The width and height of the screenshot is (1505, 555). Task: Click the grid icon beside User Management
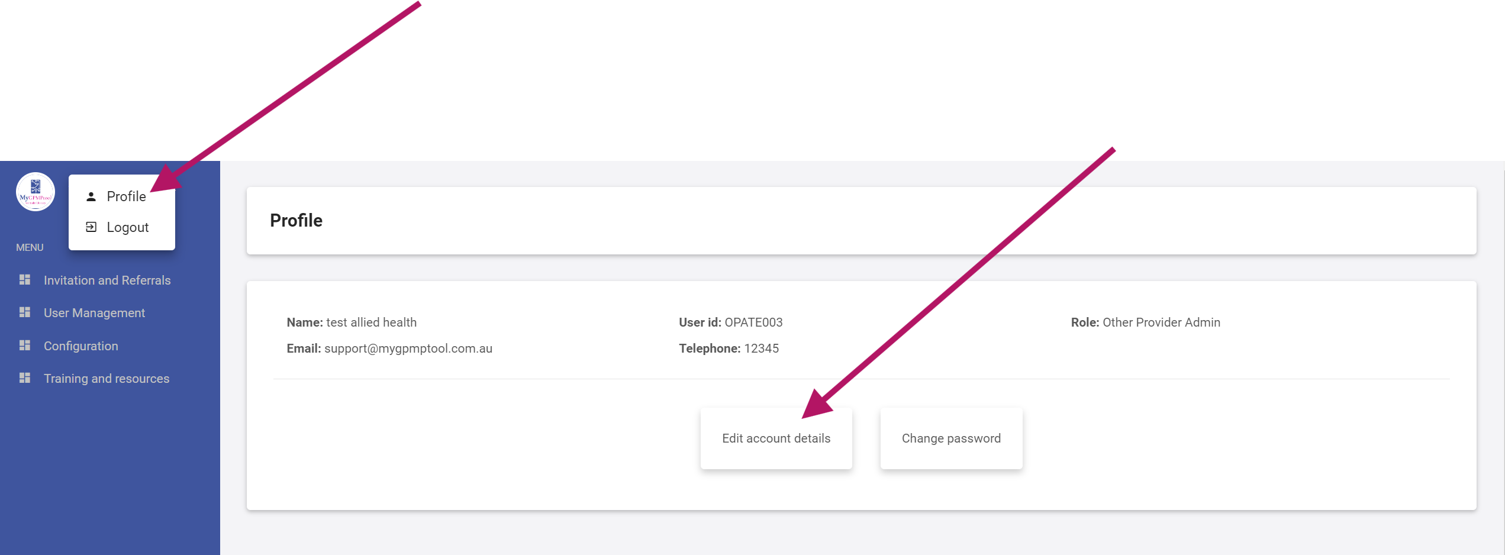[25, 312]
